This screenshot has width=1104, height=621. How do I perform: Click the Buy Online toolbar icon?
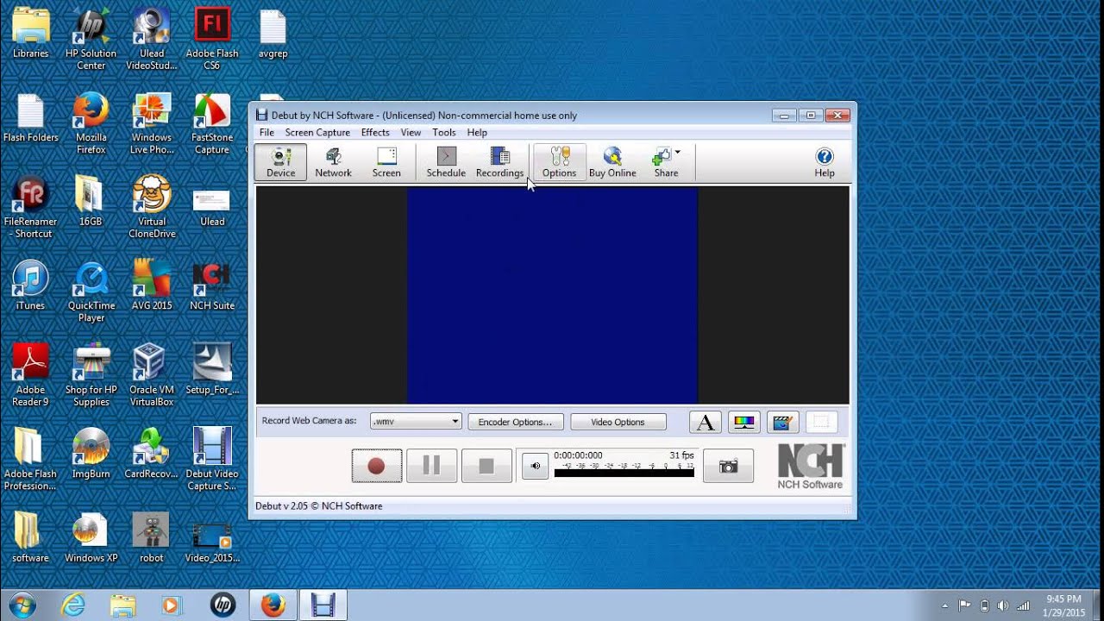pyautogui.click(x=612, y=162)
